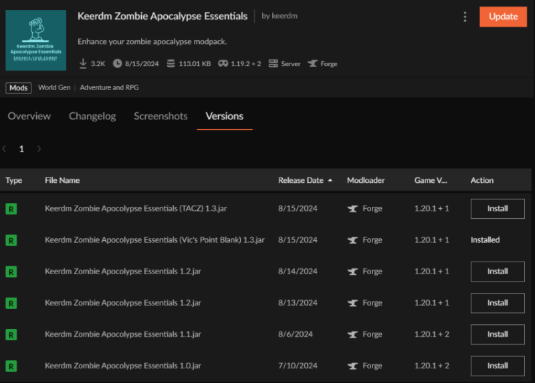
Task: Open the Changelog tab
Action: [x=92, y=116]
